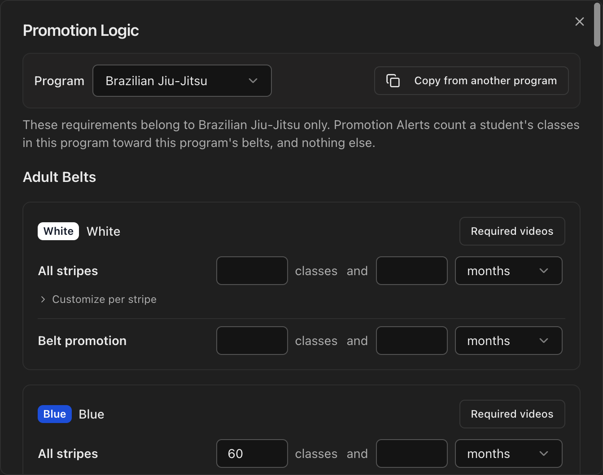Open the Program dropdown showing Brazilian Jiu-Jitsu

point(182,81)
